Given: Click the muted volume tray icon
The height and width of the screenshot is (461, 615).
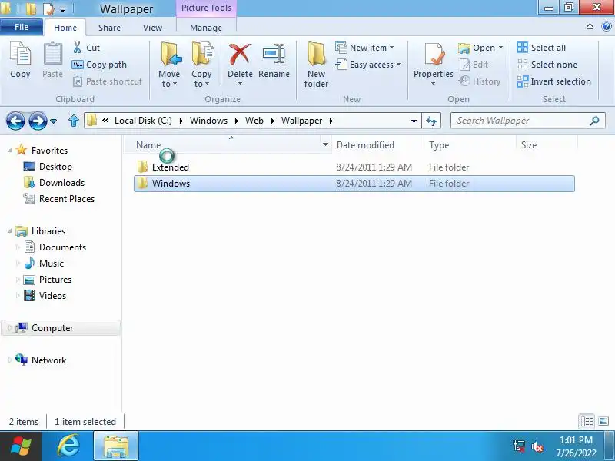Looking at the screenshot, I should coord(537,446).
